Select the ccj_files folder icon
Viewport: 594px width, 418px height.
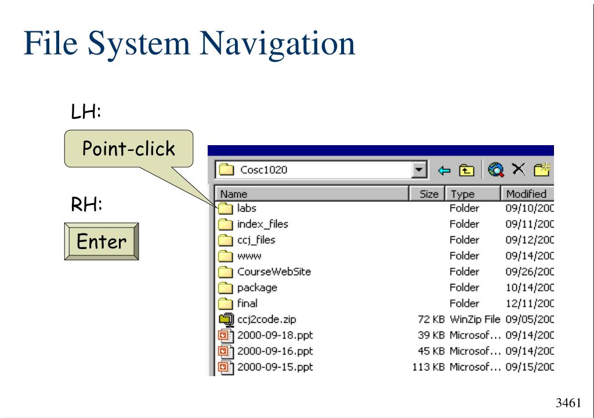coord(226,240)
